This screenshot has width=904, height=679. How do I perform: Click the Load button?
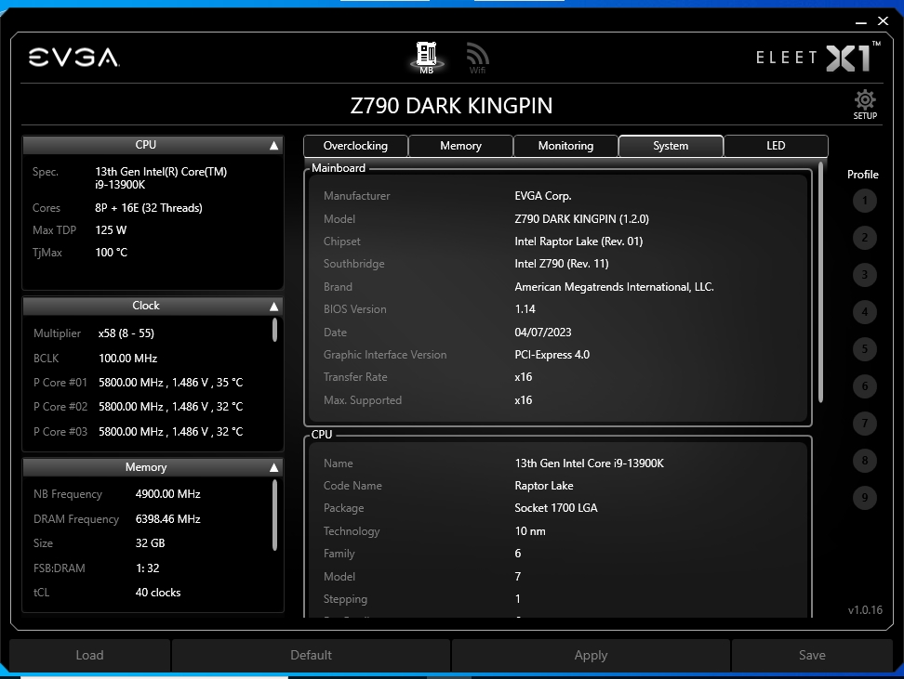tap(89, 655)
